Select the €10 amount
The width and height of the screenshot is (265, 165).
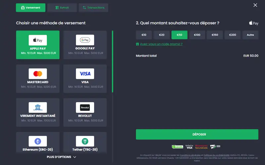point(144,35)
